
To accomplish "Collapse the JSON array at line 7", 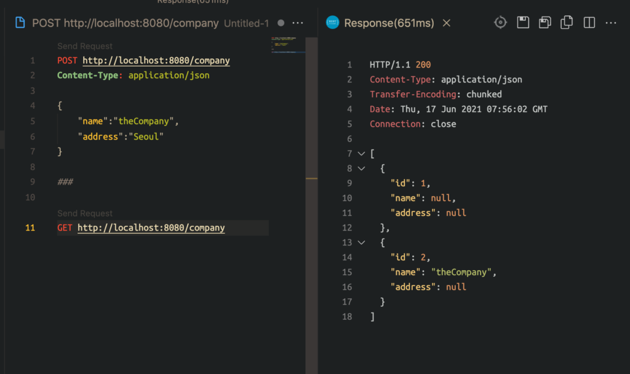I will pyautogui.click(x=361, y=154).
